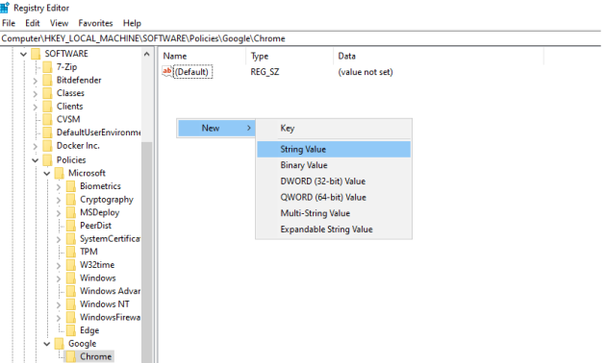
Task: Click the SystemCertificates folder icon
Action: coord(71,239)
